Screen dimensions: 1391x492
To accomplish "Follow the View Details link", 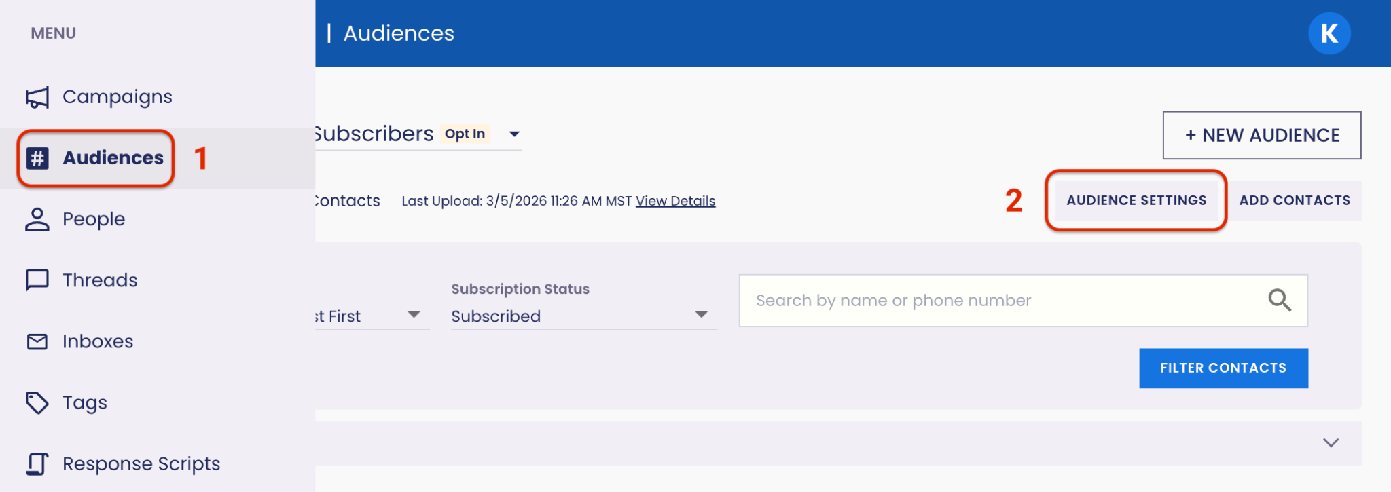I will [x=675, y=201].
